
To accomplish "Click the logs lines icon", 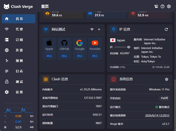I will tap(7, 71).
